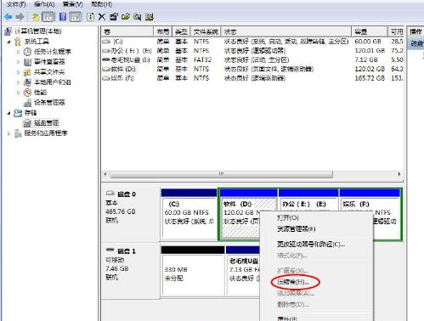Viewport: 424px width, 321px height.
Task: Collapse the 系统工具 tree node
Action: (8, 42)
